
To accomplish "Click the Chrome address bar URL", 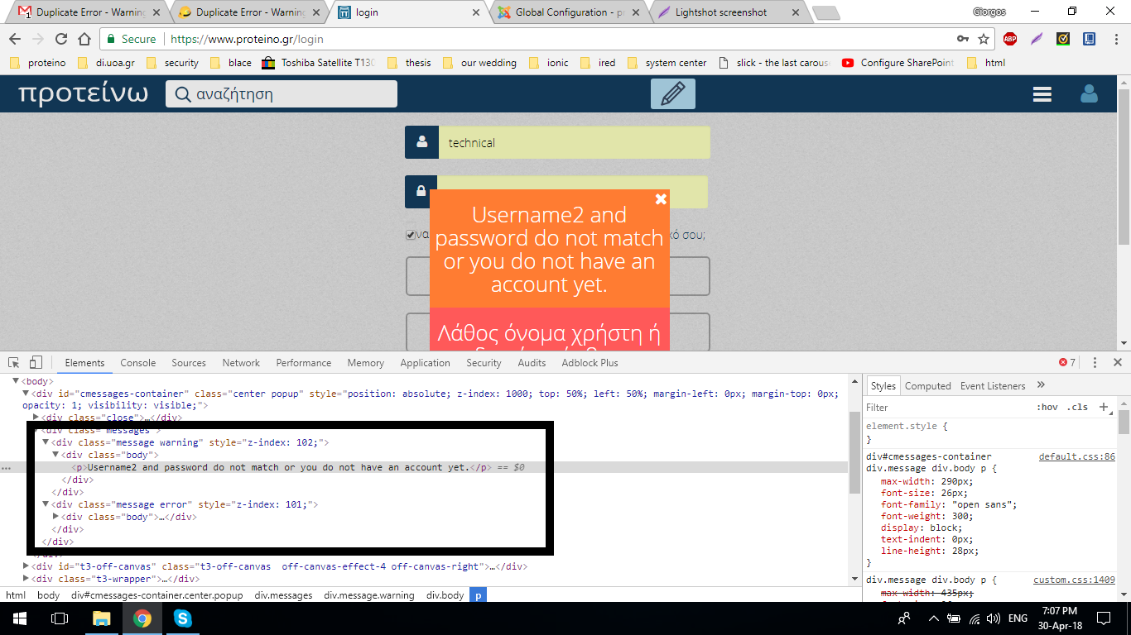I will tap(247, 39).
